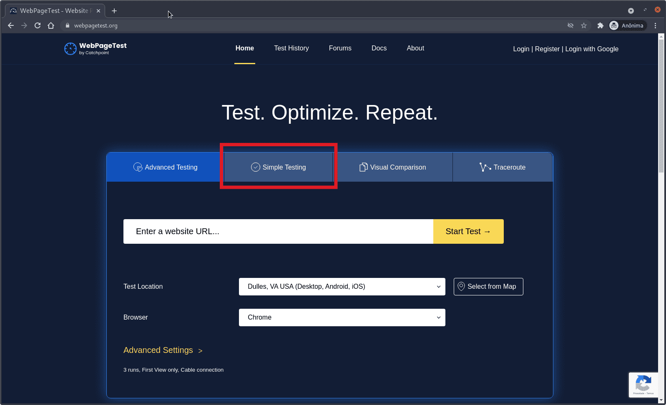Click the tracking protection eye icon
This screenshot has width=666, height=405.
[570, 25]
